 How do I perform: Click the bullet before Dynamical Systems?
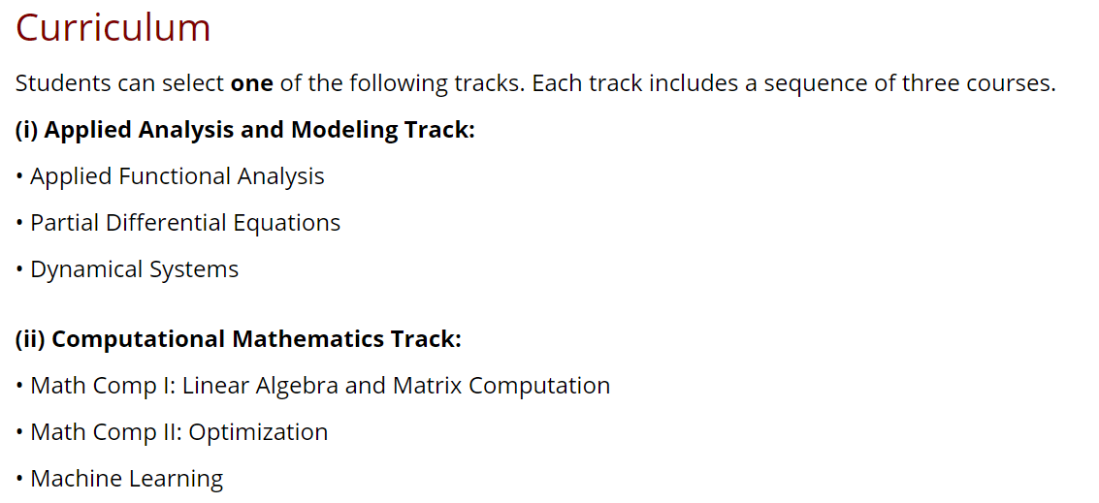click(x=19, y=271)
